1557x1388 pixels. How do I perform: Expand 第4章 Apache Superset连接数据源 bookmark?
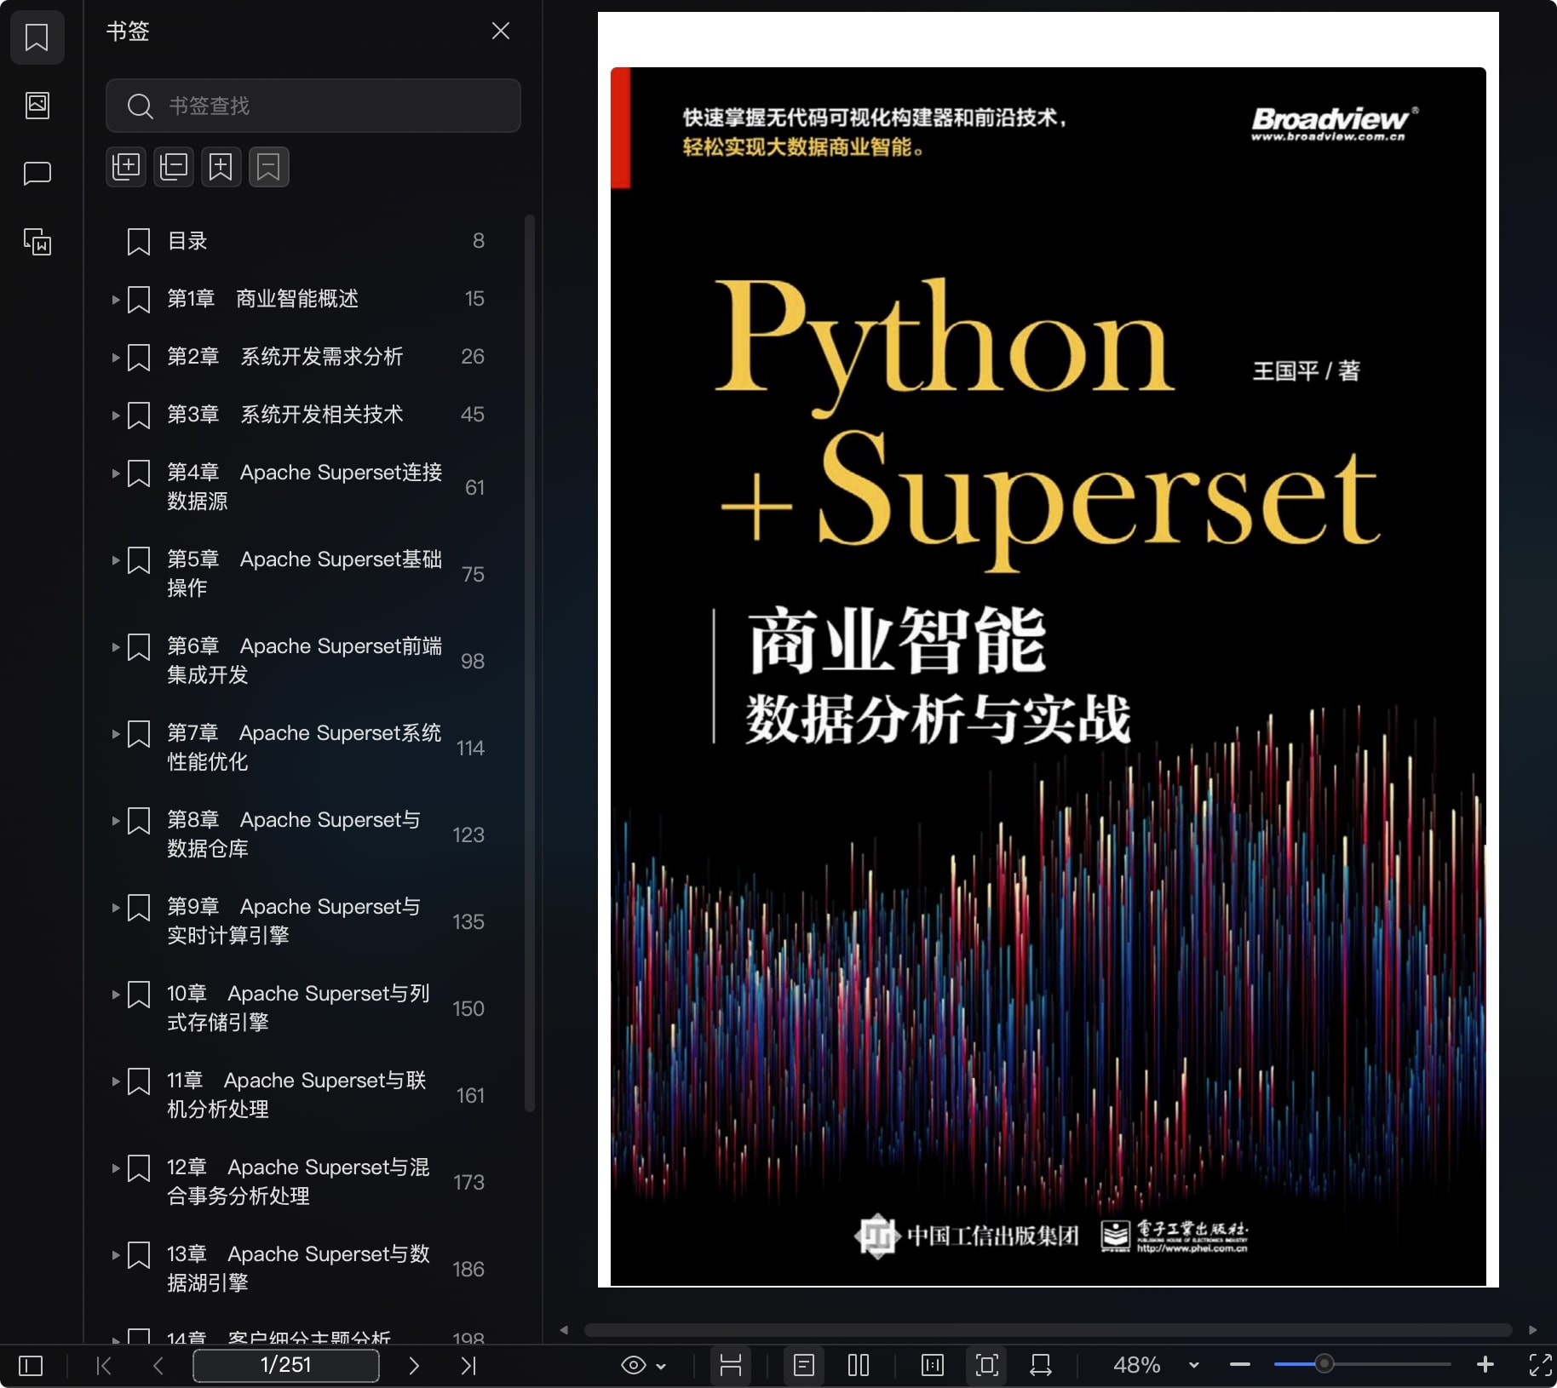pos(115,473)
